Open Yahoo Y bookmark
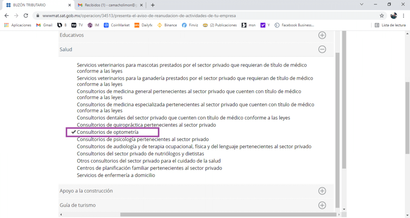The height and width of the screenshot is (218, 410). point(265,25)
